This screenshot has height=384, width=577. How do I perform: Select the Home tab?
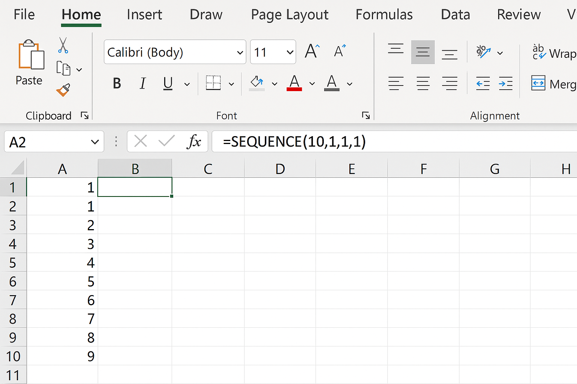[81, 15]
